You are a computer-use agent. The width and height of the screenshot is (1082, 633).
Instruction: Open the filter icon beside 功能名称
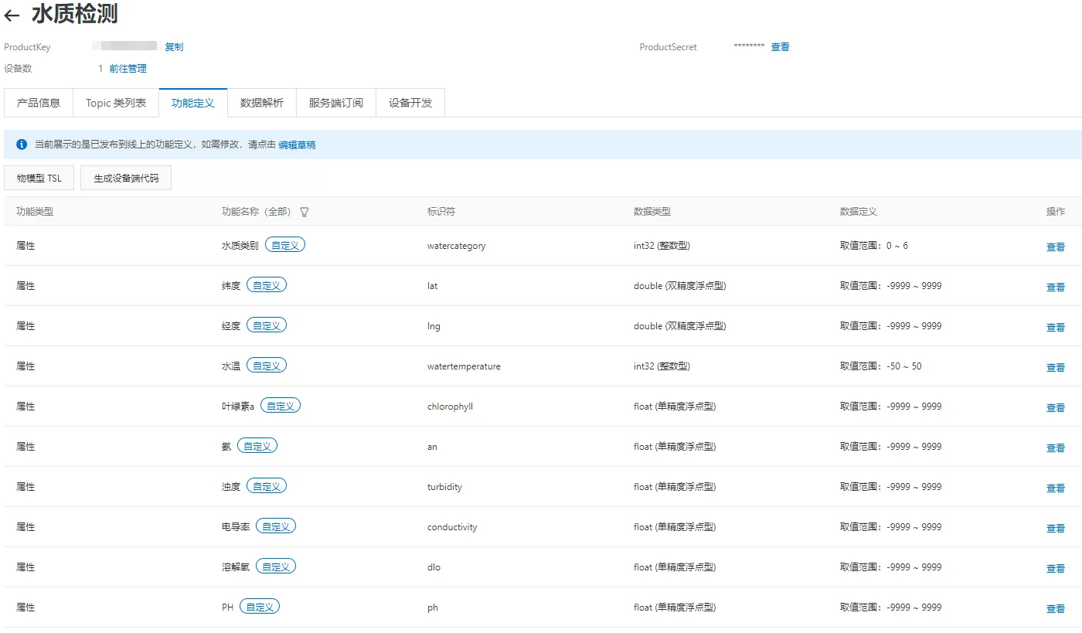305,212
